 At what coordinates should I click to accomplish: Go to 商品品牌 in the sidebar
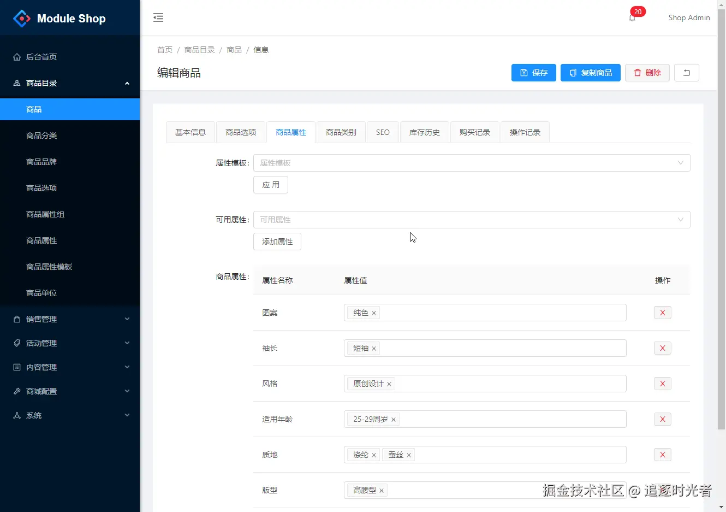[x=70, y=162]
